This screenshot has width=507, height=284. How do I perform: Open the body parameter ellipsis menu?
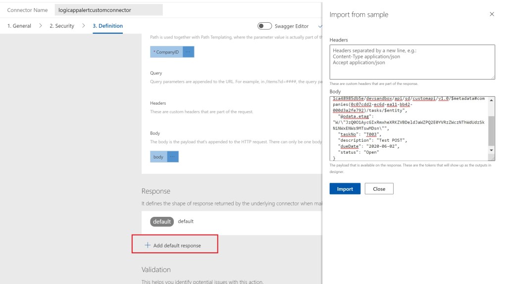[172, 157]
